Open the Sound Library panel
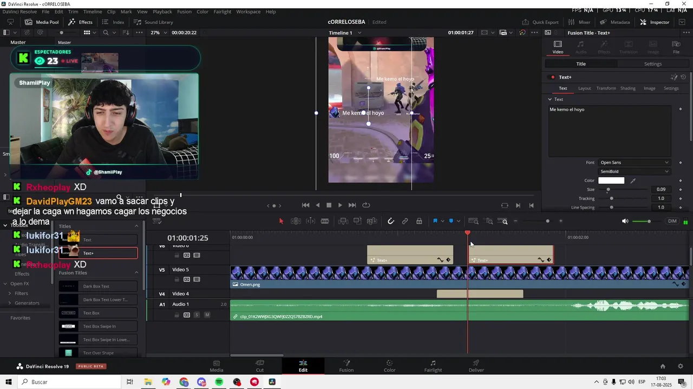Viewport: 693px width, 389px height. click(x=154, y=22)
